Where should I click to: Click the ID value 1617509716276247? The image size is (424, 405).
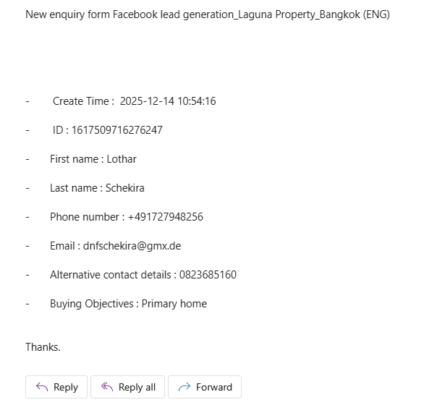point(117,130)
